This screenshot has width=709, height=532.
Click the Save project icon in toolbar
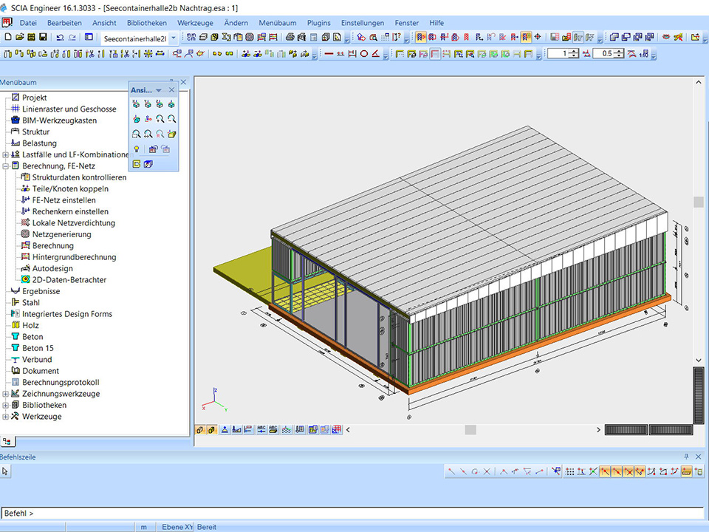pos(44,37)
